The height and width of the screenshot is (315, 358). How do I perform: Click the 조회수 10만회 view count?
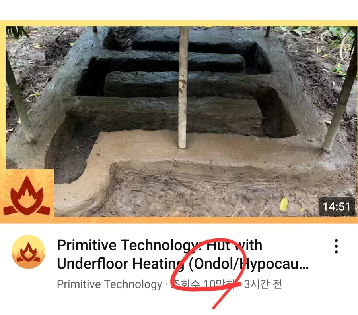point(203,284)
